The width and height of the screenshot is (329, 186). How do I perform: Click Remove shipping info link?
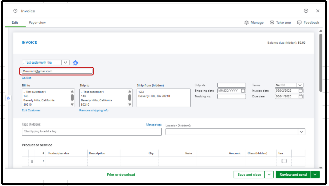pyautogui.click(x=94, y=110)
